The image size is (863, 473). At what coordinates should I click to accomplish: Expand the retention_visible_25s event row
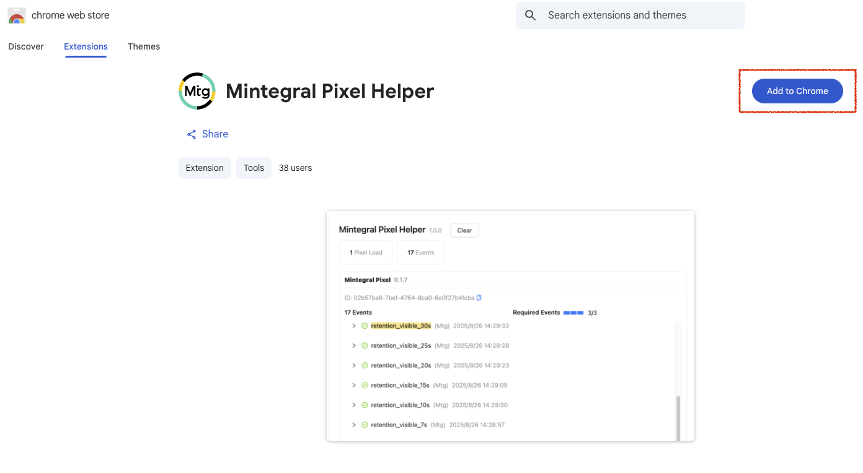pyautogui.click(x=354, y=345)
